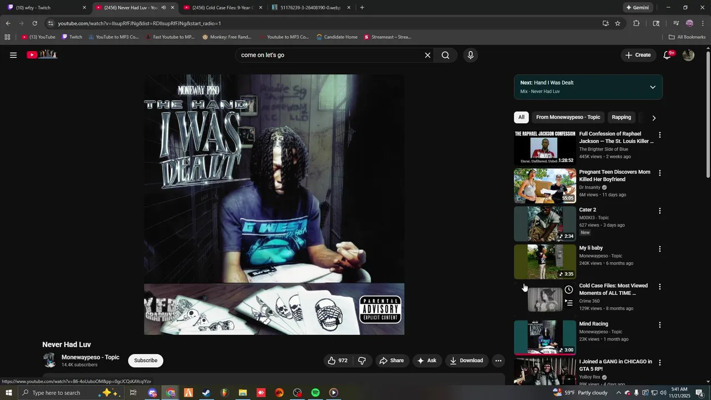
Task: Subscribe to Monewaypeso - Topic
Action: point(146,361)
